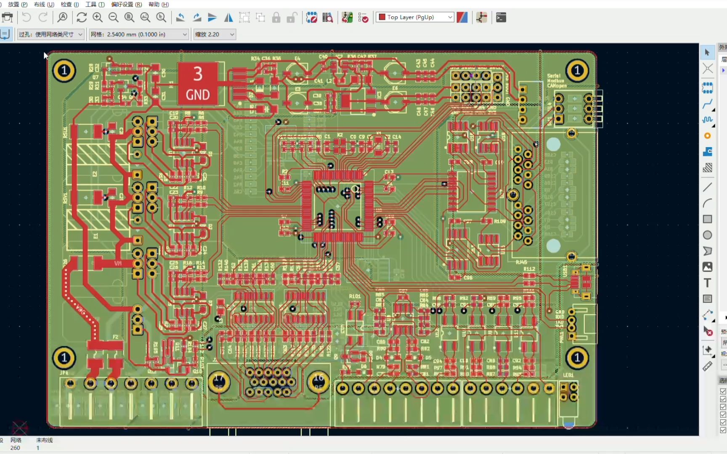Open the Top Layer (PgUp) layer selector

(x=415, y=17)
